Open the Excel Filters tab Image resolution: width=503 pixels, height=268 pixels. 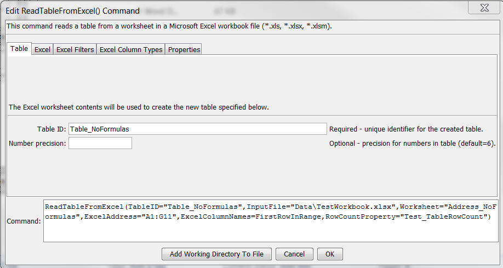tap(75, 49)
